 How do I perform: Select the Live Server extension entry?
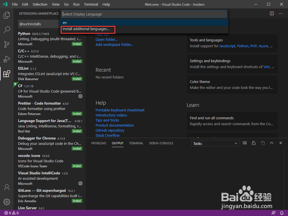point(49,208)
